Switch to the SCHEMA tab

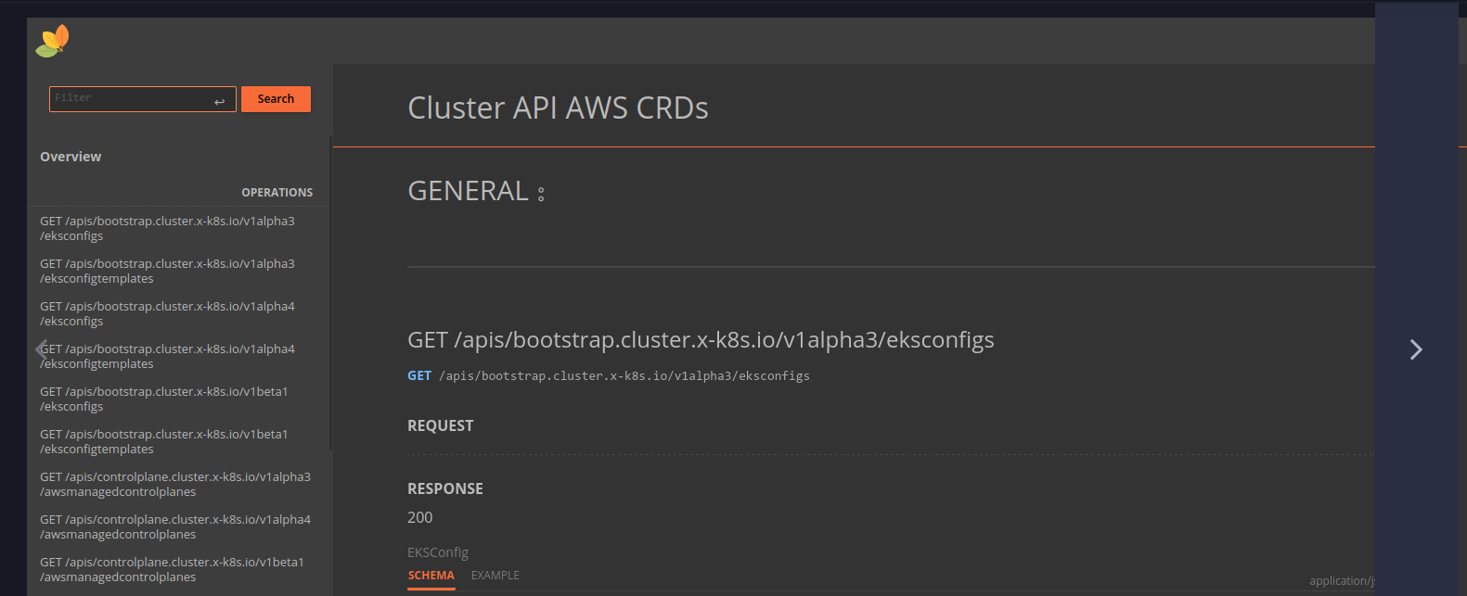431,576
